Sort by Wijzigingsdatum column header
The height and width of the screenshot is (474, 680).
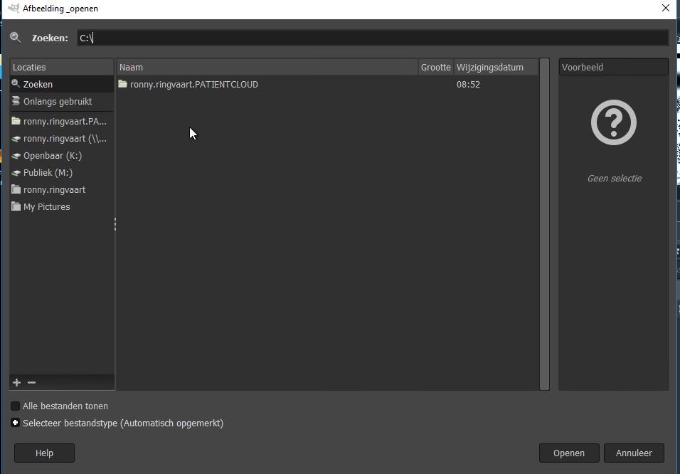[x=494, y=68]
